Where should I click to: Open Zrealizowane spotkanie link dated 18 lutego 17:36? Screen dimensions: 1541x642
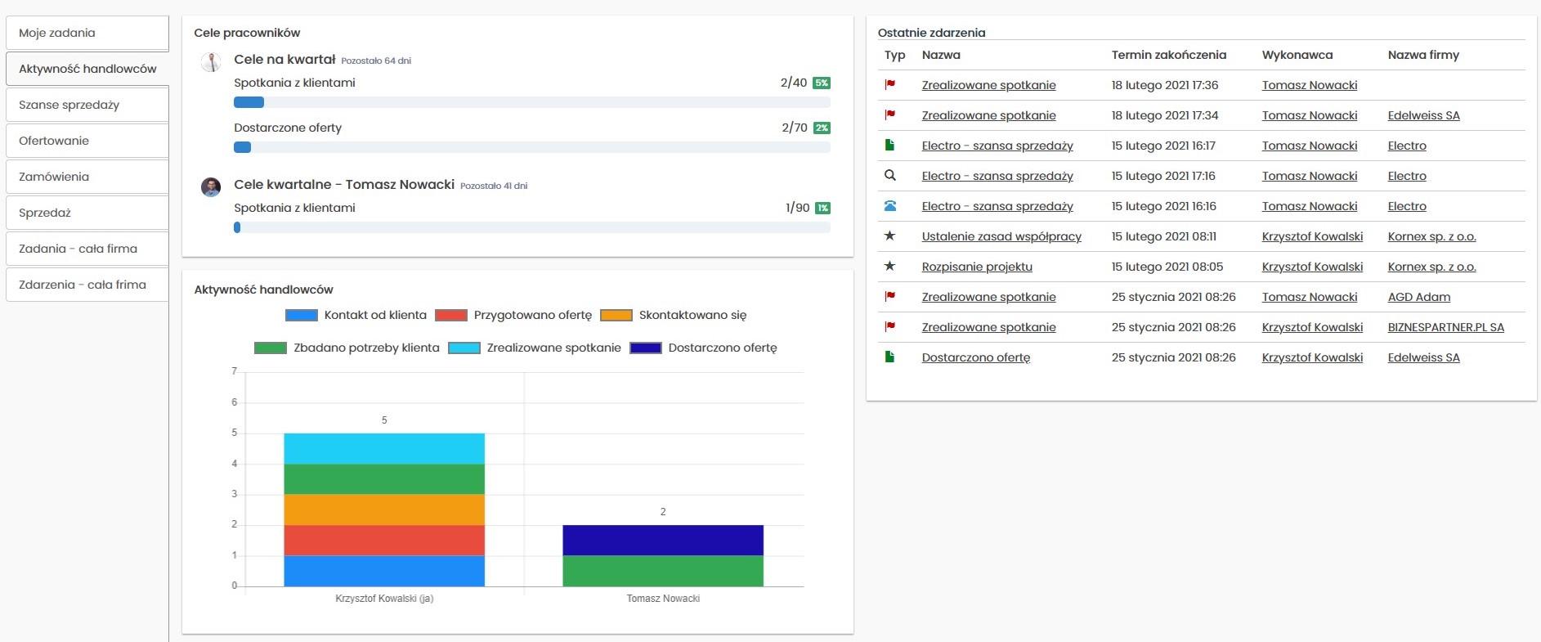(988, 85)
